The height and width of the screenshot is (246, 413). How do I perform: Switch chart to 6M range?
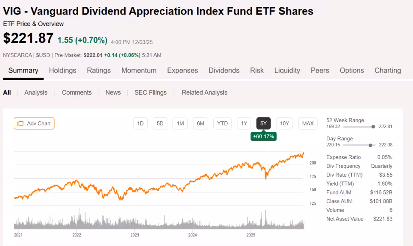[x=200, y=123]
